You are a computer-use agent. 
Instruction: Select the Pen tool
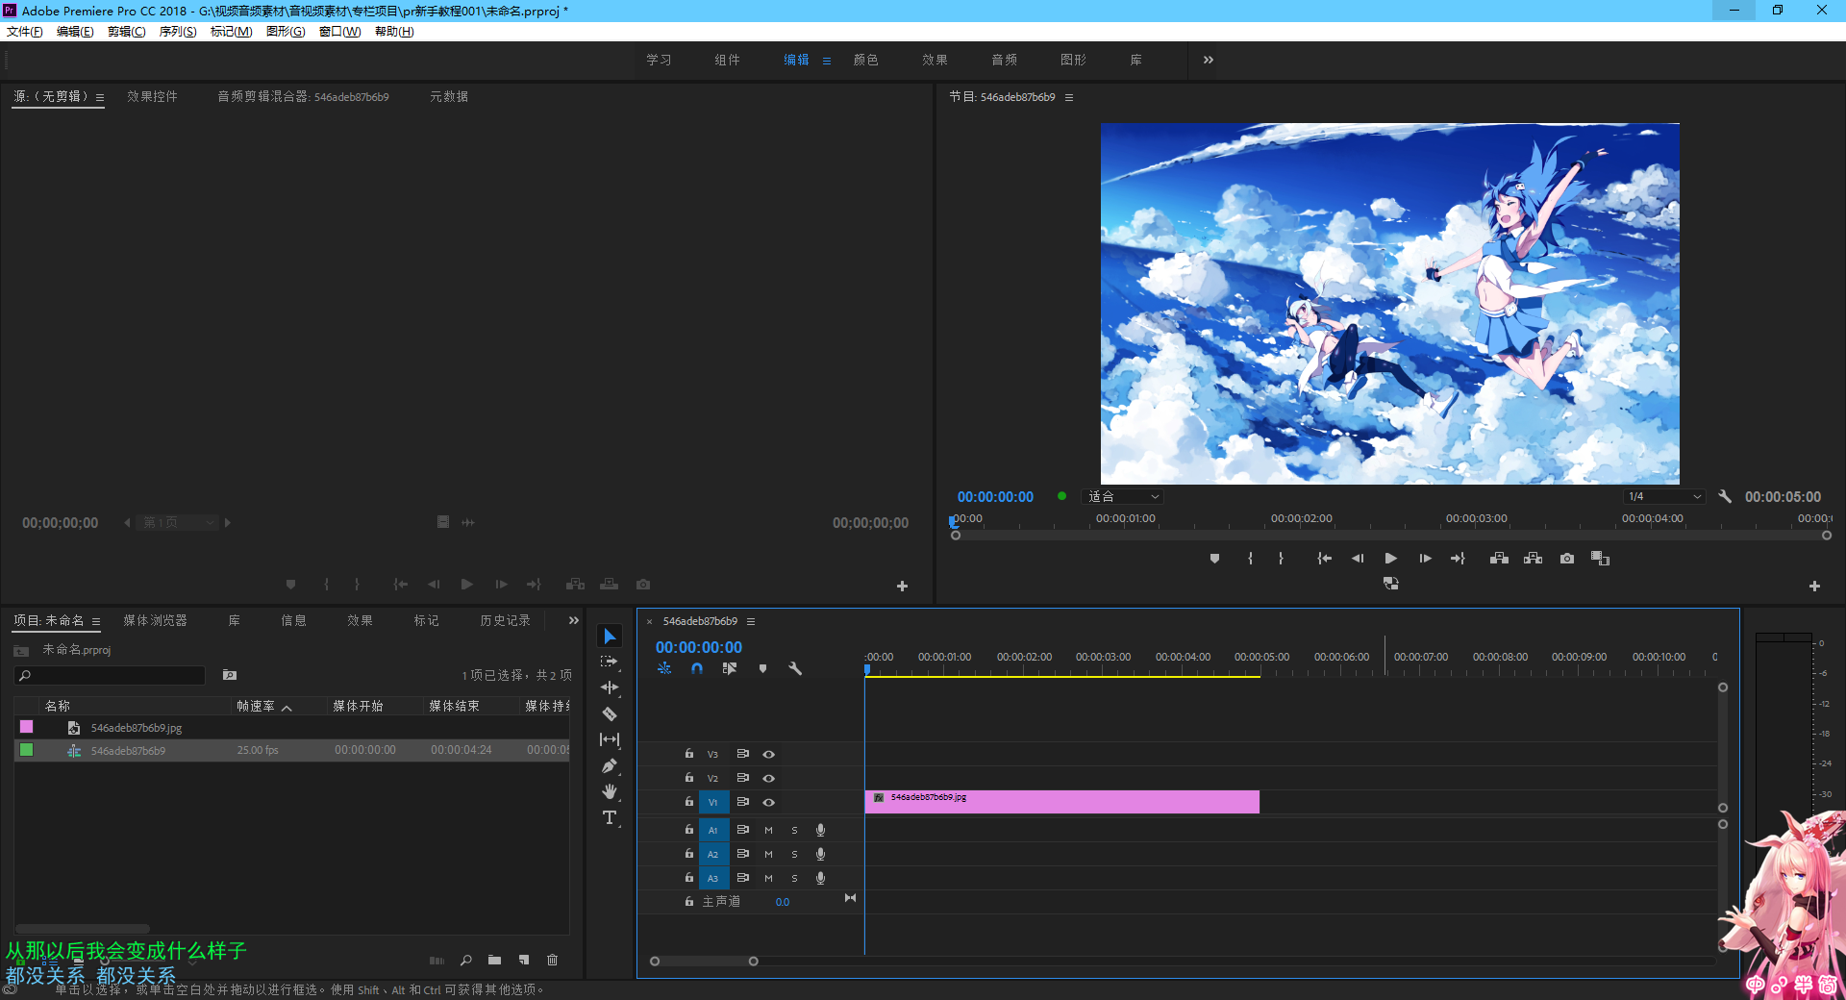610,765
